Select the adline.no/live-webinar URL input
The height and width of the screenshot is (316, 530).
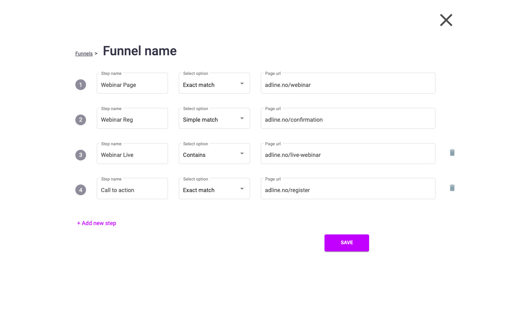(x=348, y=155)
